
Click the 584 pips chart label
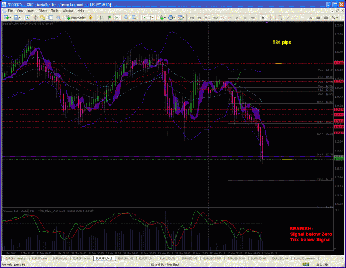coord(282,43)
